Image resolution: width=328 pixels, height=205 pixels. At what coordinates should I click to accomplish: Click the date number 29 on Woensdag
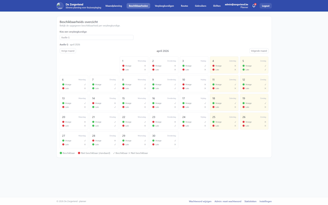click(x=123, y=136)
